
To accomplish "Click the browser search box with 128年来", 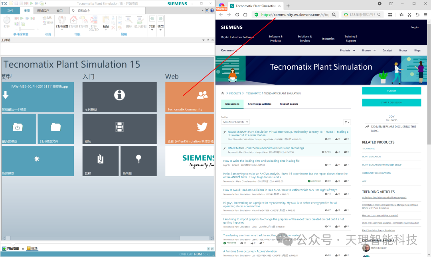I will [362, 15].
